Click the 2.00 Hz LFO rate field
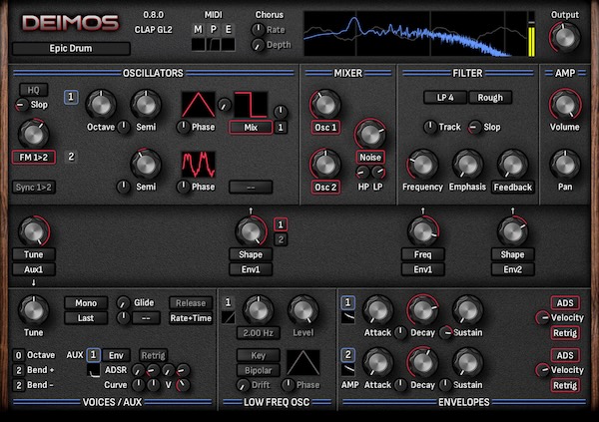The height and width of the screenshot is (422, 599). click(259, 333)
